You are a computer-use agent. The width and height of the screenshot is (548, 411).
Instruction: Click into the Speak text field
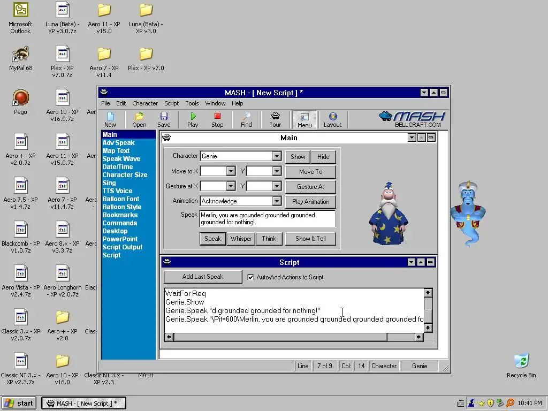point(268,219)
